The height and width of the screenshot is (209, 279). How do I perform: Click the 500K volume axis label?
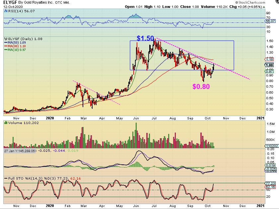pyautogui.click(x=271, y=140)
